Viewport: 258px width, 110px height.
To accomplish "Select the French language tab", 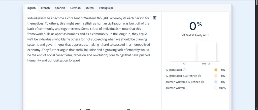I will (45, 8).
